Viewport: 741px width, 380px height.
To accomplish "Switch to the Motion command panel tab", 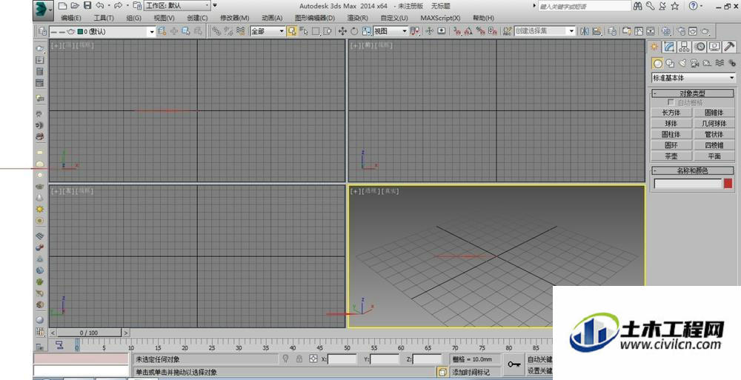I will point(700,47).
